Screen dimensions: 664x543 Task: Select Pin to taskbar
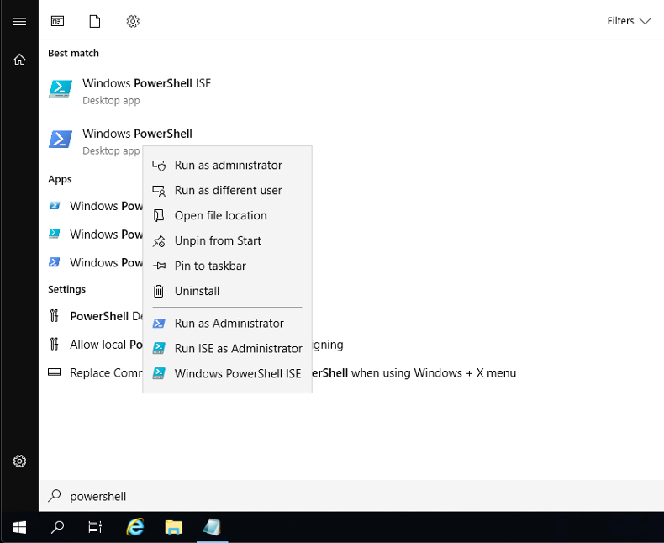coord(228,266)
